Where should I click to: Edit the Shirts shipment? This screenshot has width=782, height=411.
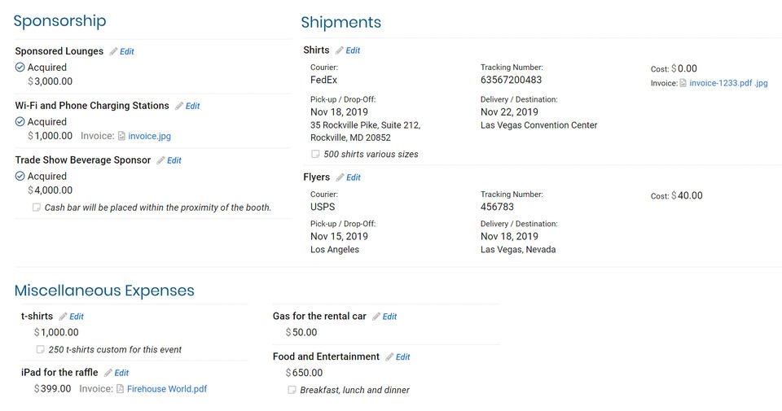coord(353,50)
